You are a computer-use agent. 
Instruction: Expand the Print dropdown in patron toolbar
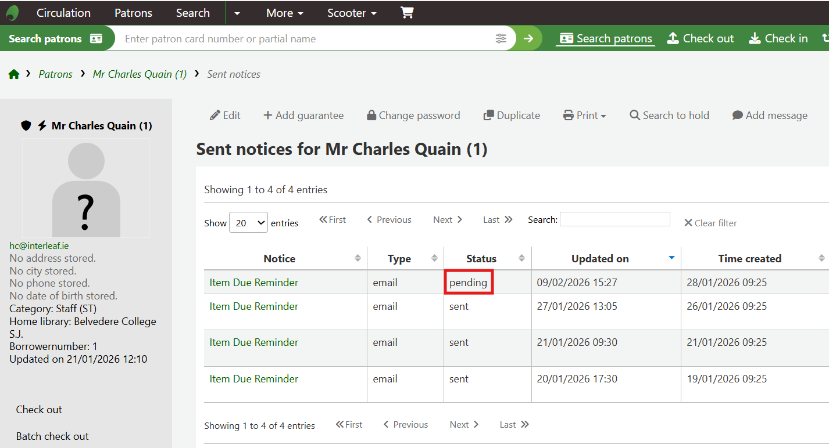pyautogui.click(x=584, y=115)
